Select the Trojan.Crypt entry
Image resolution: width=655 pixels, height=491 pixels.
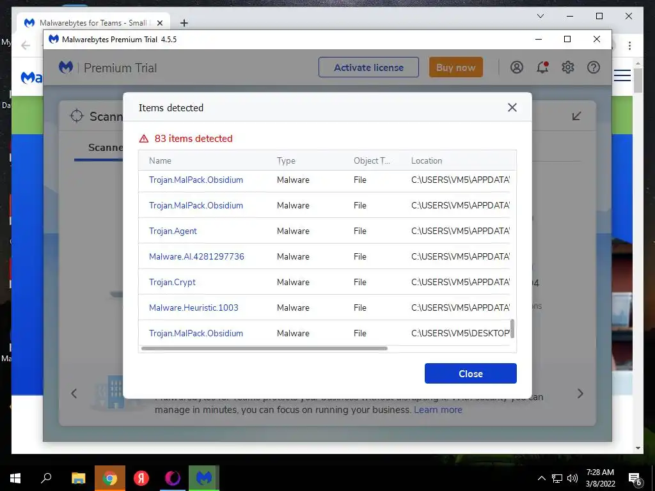(172, 282)
